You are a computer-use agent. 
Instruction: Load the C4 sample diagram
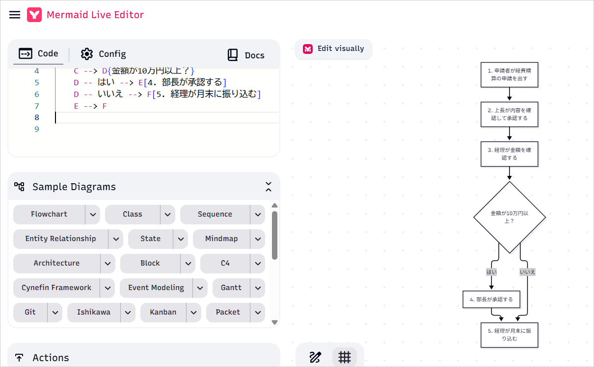225,263
